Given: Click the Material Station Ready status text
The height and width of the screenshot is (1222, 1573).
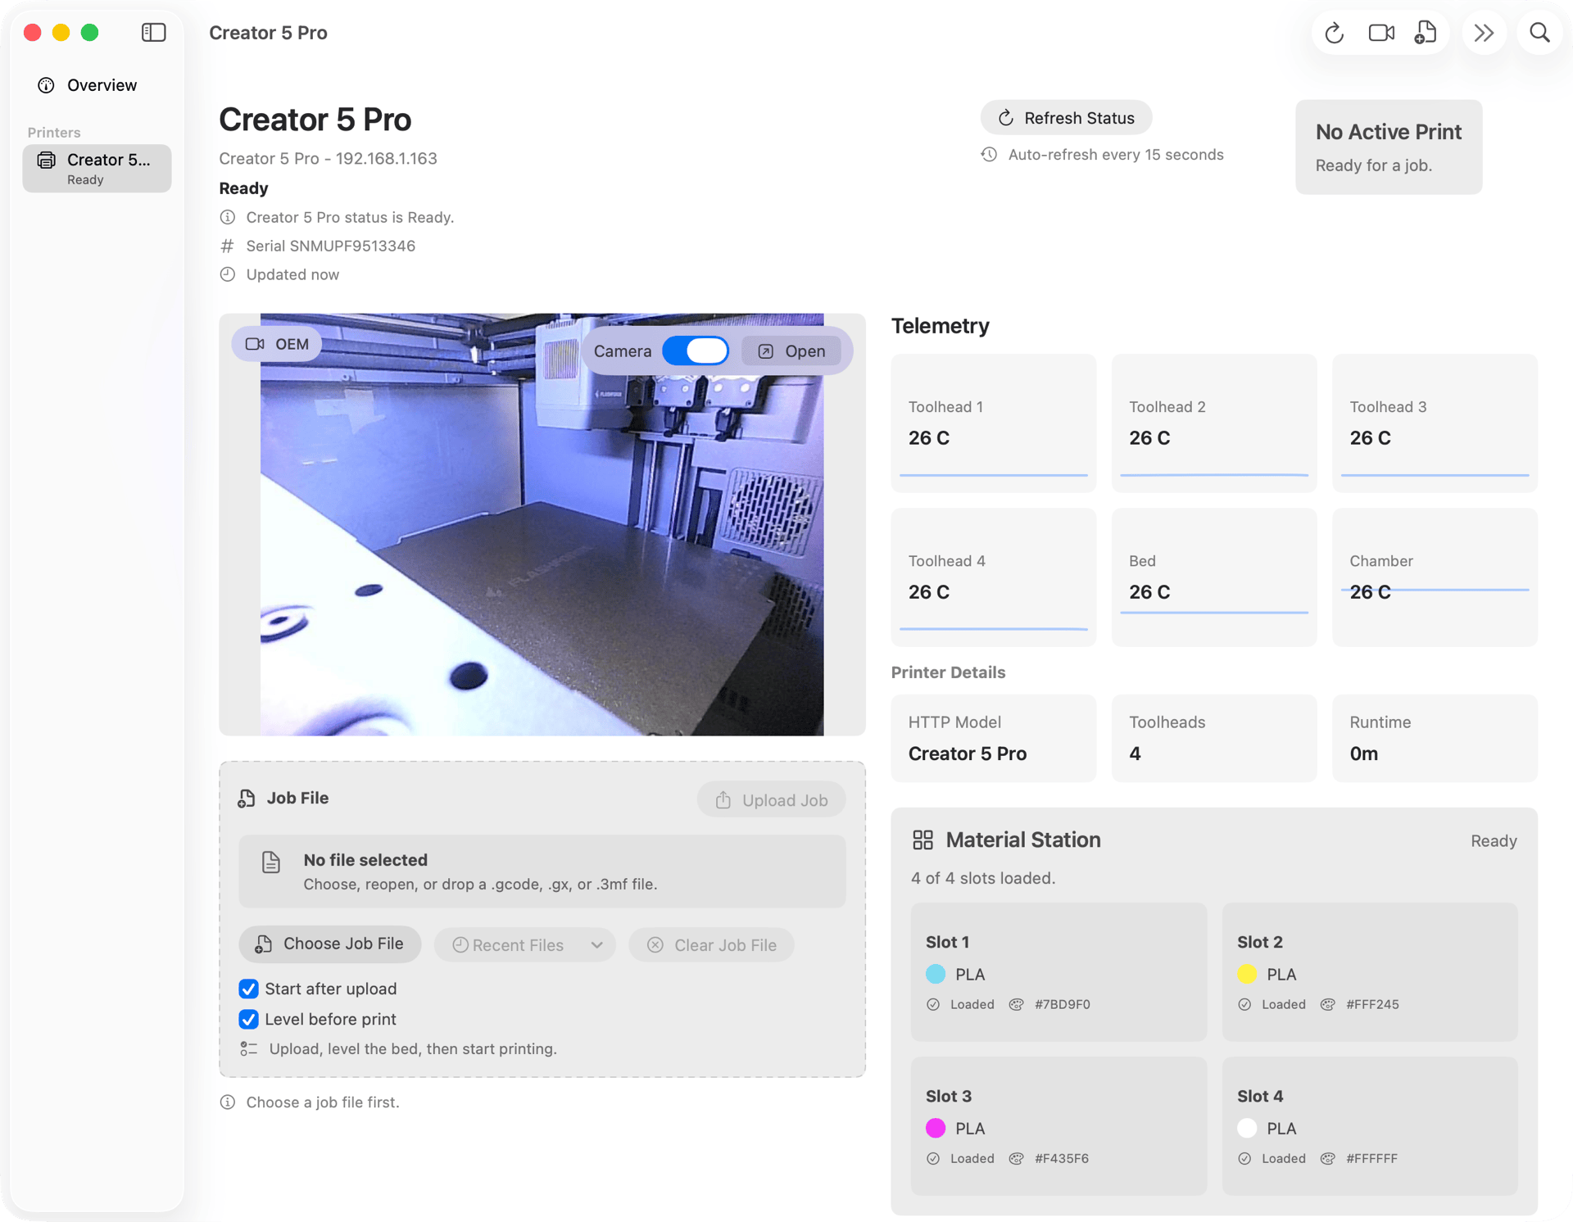Looking at the screenshot, I should [x=1494, y=841].
